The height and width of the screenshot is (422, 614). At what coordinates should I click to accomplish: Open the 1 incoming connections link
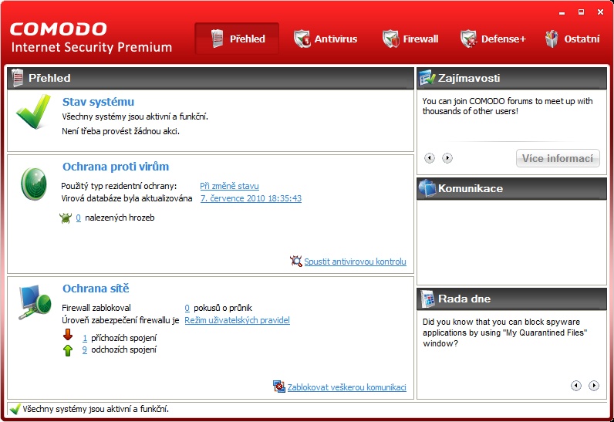coord(85,338)
